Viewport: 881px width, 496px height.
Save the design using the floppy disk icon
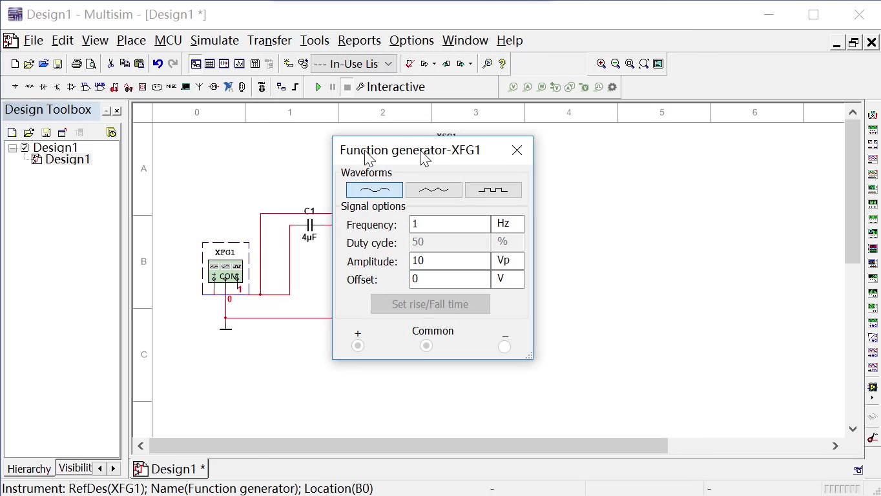pyautogui.click(x=57, y=64)
